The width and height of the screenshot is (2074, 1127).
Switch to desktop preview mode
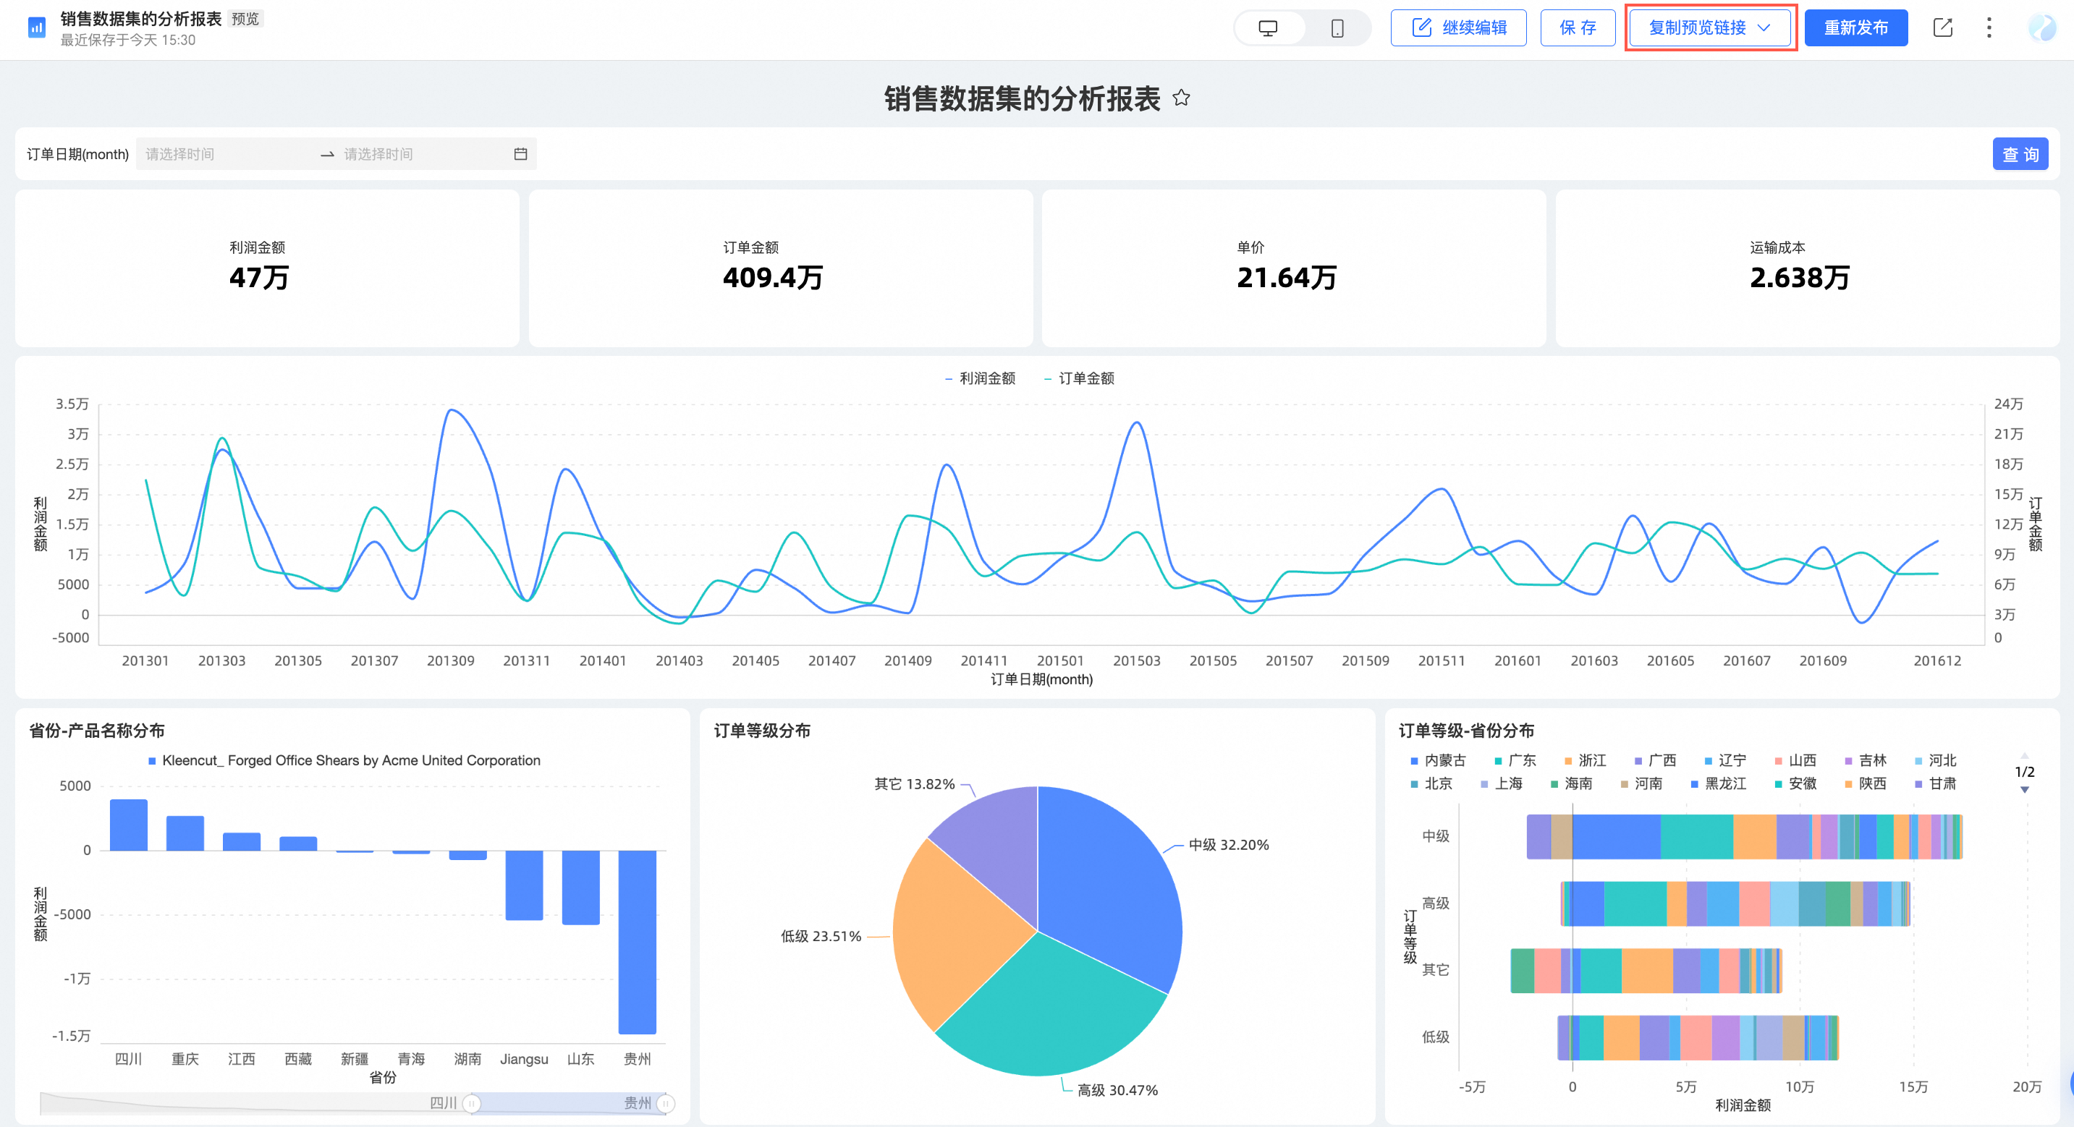[x=1267, y=28]
